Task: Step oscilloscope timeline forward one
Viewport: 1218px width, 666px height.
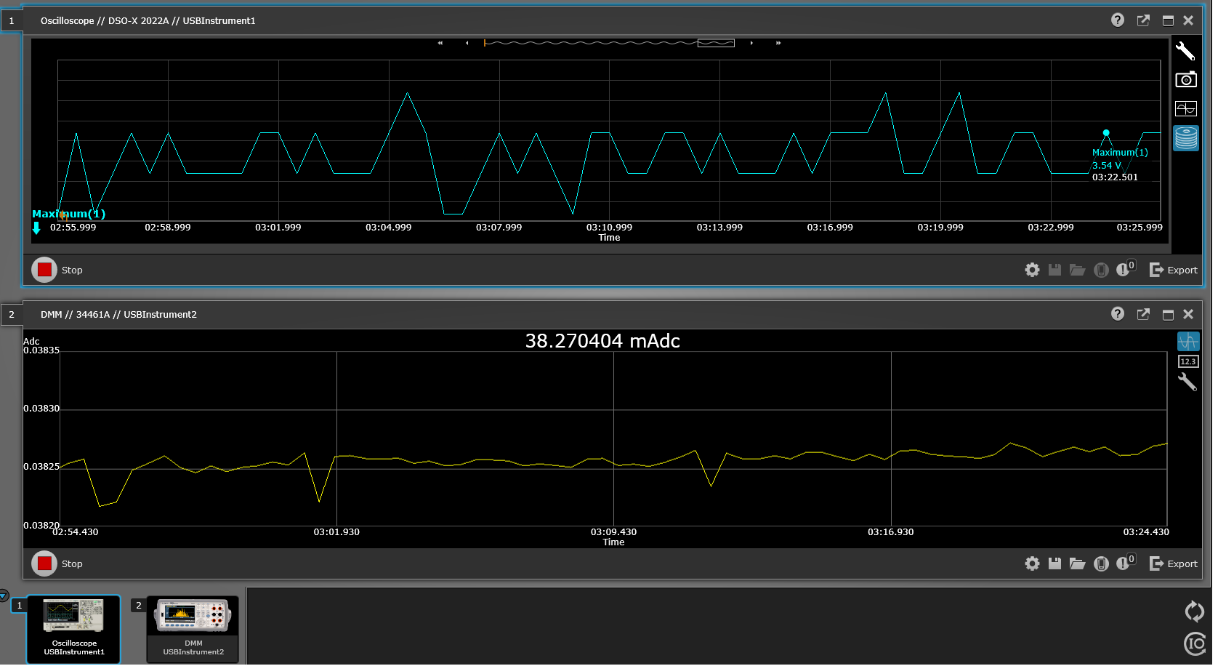Action: 751,43
